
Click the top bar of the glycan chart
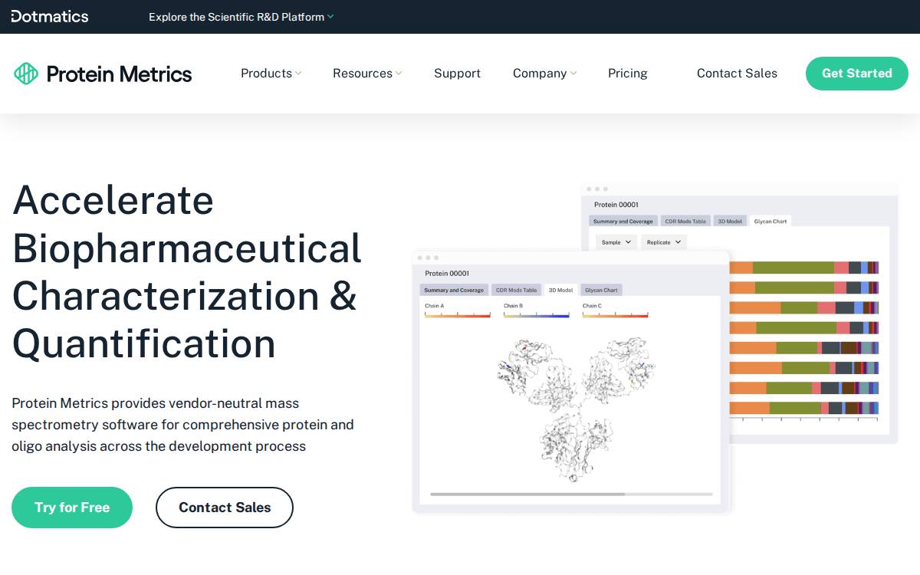[804, 268]
